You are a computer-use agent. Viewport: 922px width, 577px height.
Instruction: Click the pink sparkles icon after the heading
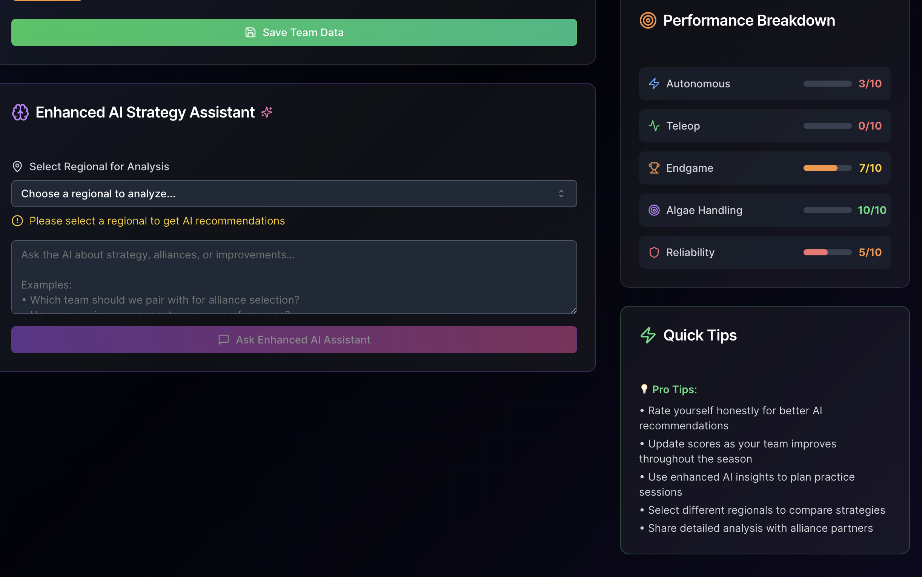(267, 112)
